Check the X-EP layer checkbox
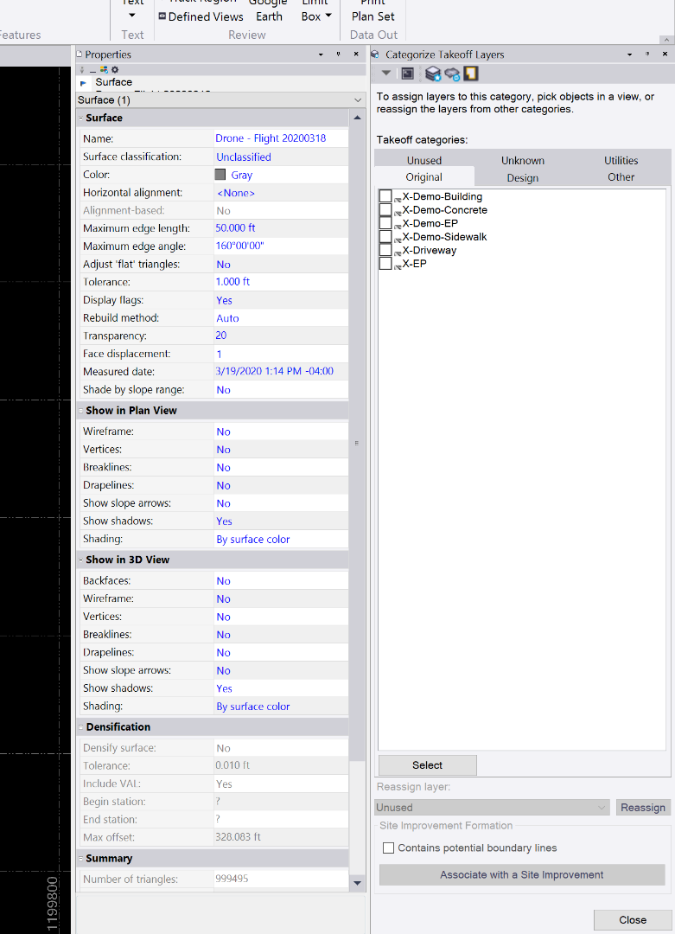Screen dimensions: 675x934 (x=385, y=263)
